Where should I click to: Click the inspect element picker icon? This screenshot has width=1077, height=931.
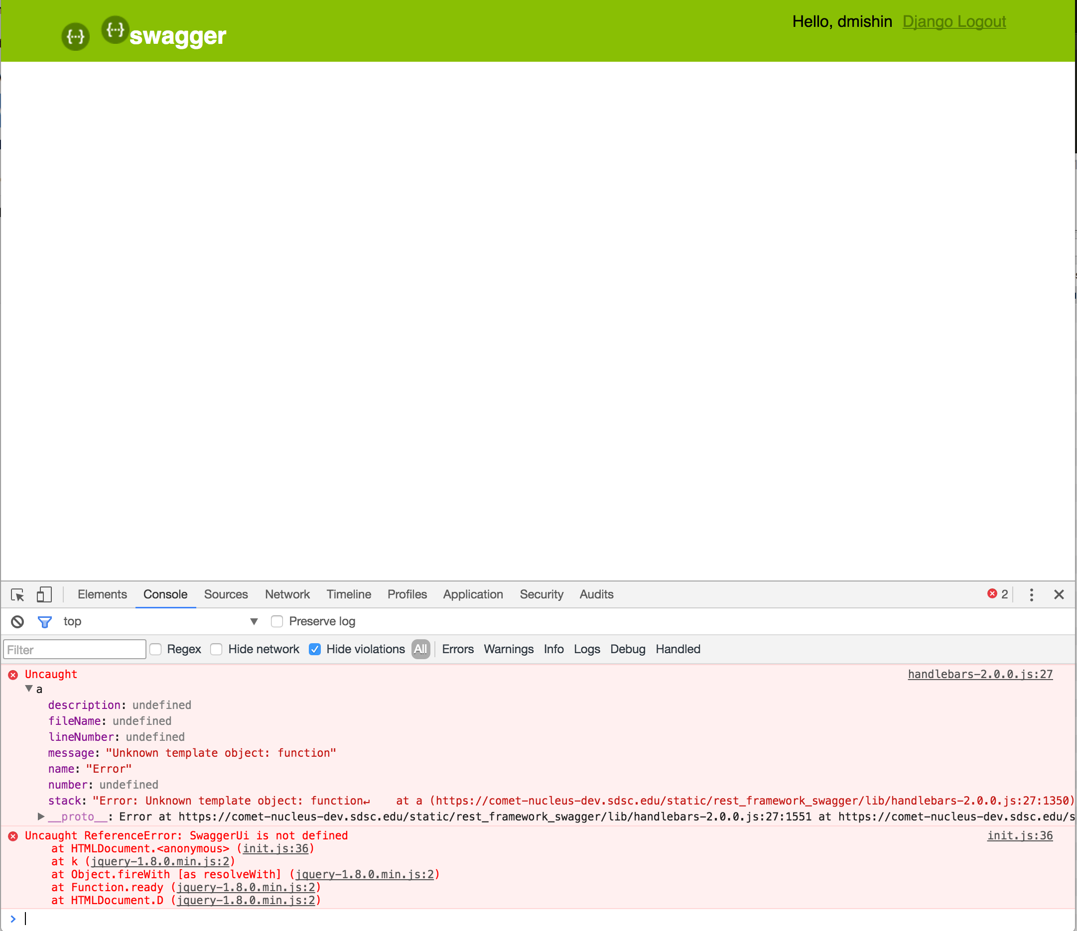(x=17, y=594)
